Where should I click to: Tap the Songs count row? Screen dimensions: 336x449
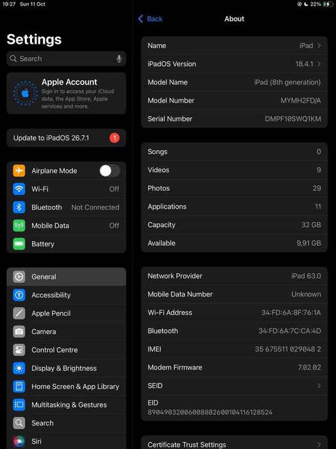pos(234,151)
